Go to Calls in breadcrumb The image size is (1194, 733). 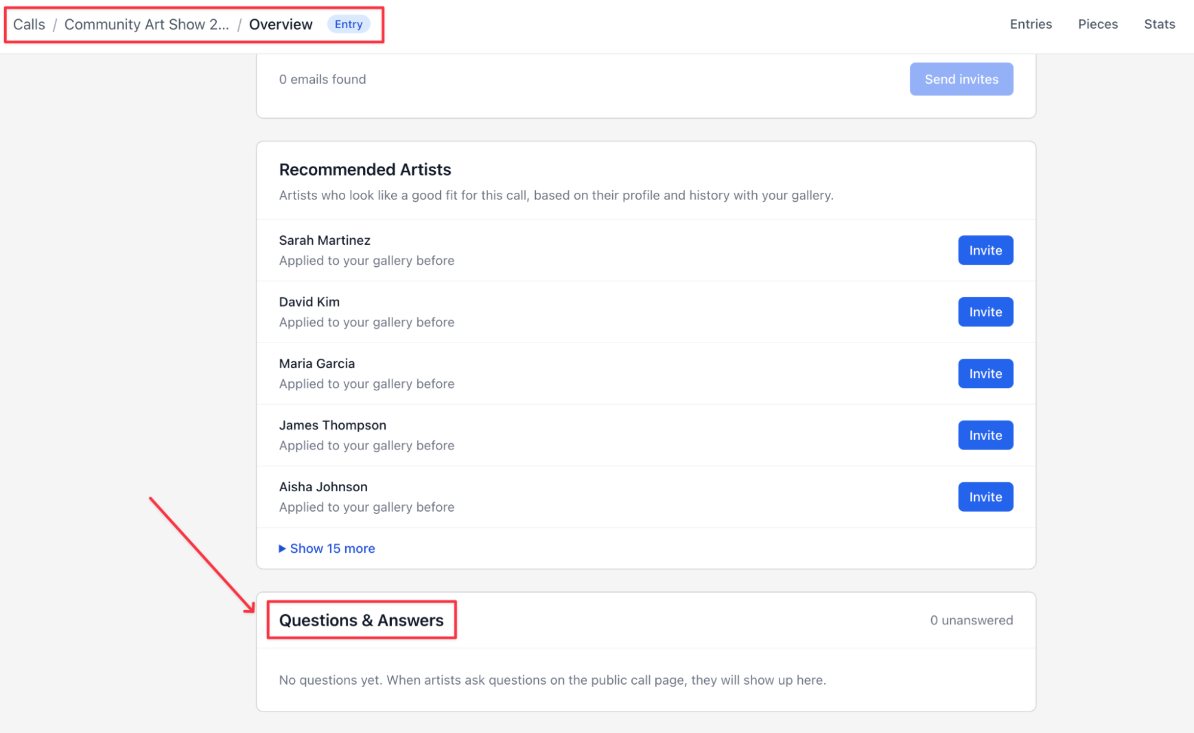[29, 24]
